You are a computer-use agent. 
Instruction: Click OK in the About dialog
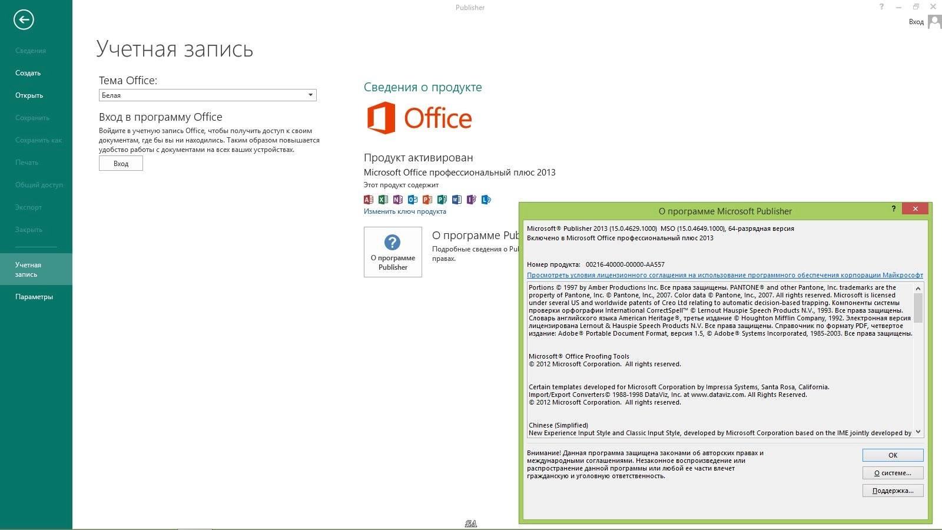[x=893, y=455]
